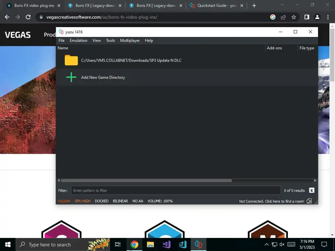Sort by the Name column header
Image resolution: width=335 pixels, height=251 pixels.
coord(63,48)
